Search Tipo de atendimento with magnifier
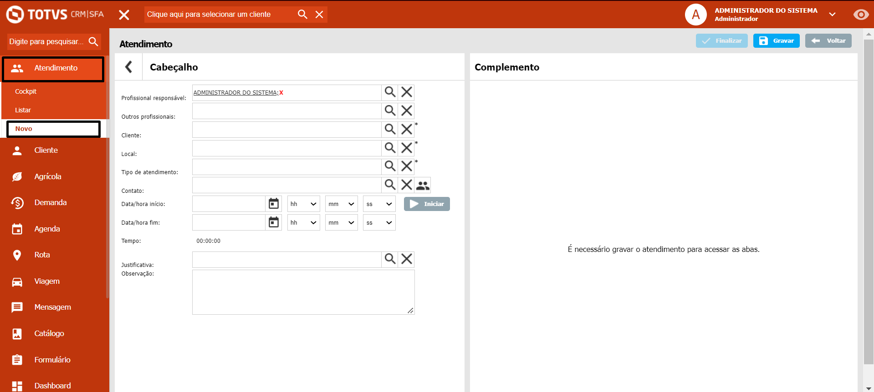 [x=390, y=166]
